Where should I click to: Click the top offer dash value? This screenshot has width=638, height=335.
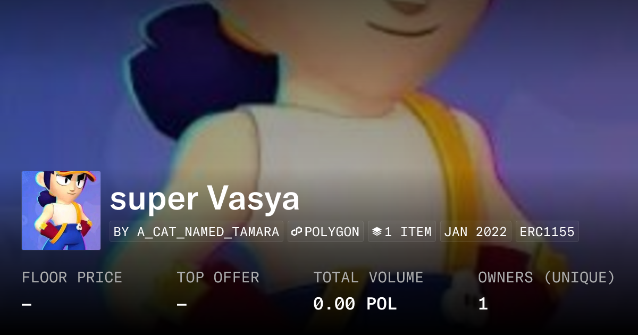(x=182, y=305)
